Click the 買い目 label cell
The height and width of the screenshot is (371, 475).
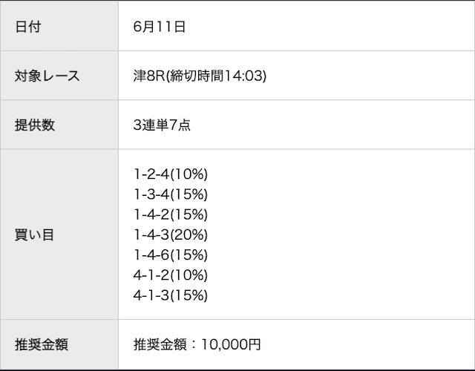pyautogui.click(x=59, y=234)
